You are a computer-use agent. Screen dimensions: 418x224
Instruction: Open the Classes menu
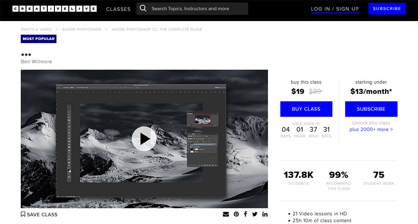pos(118,9)
